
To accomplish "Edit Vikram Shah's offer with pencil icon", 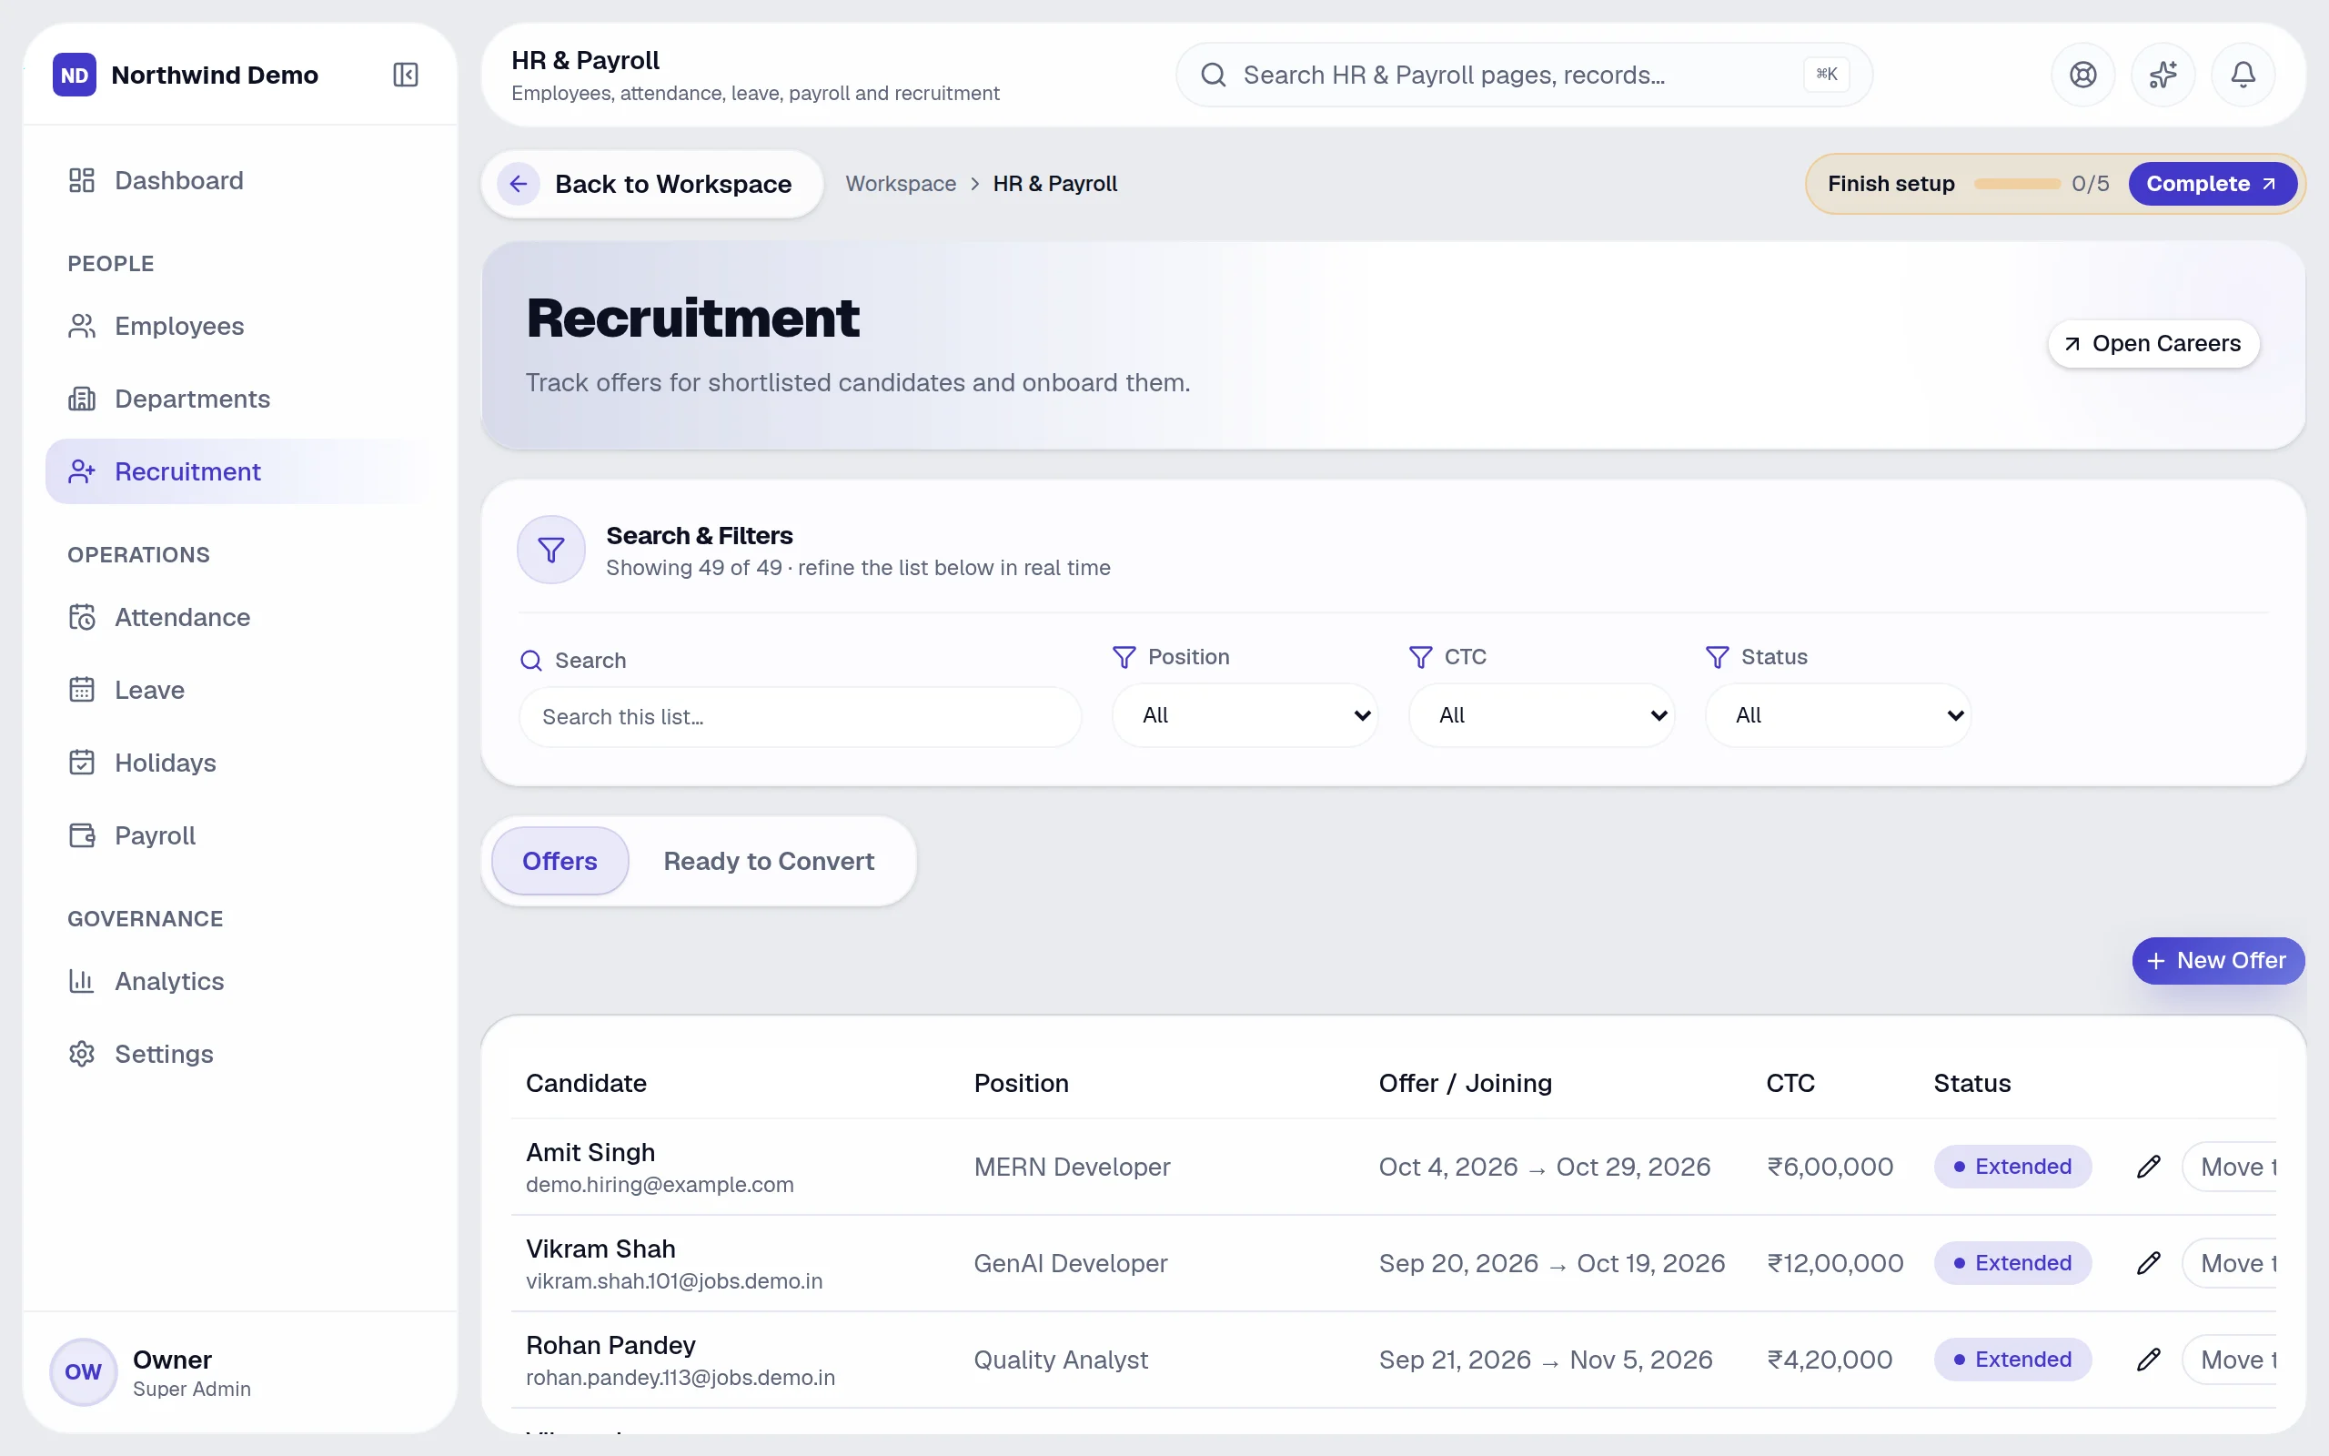I will pyautogui.click(x=2148, y=1262).
